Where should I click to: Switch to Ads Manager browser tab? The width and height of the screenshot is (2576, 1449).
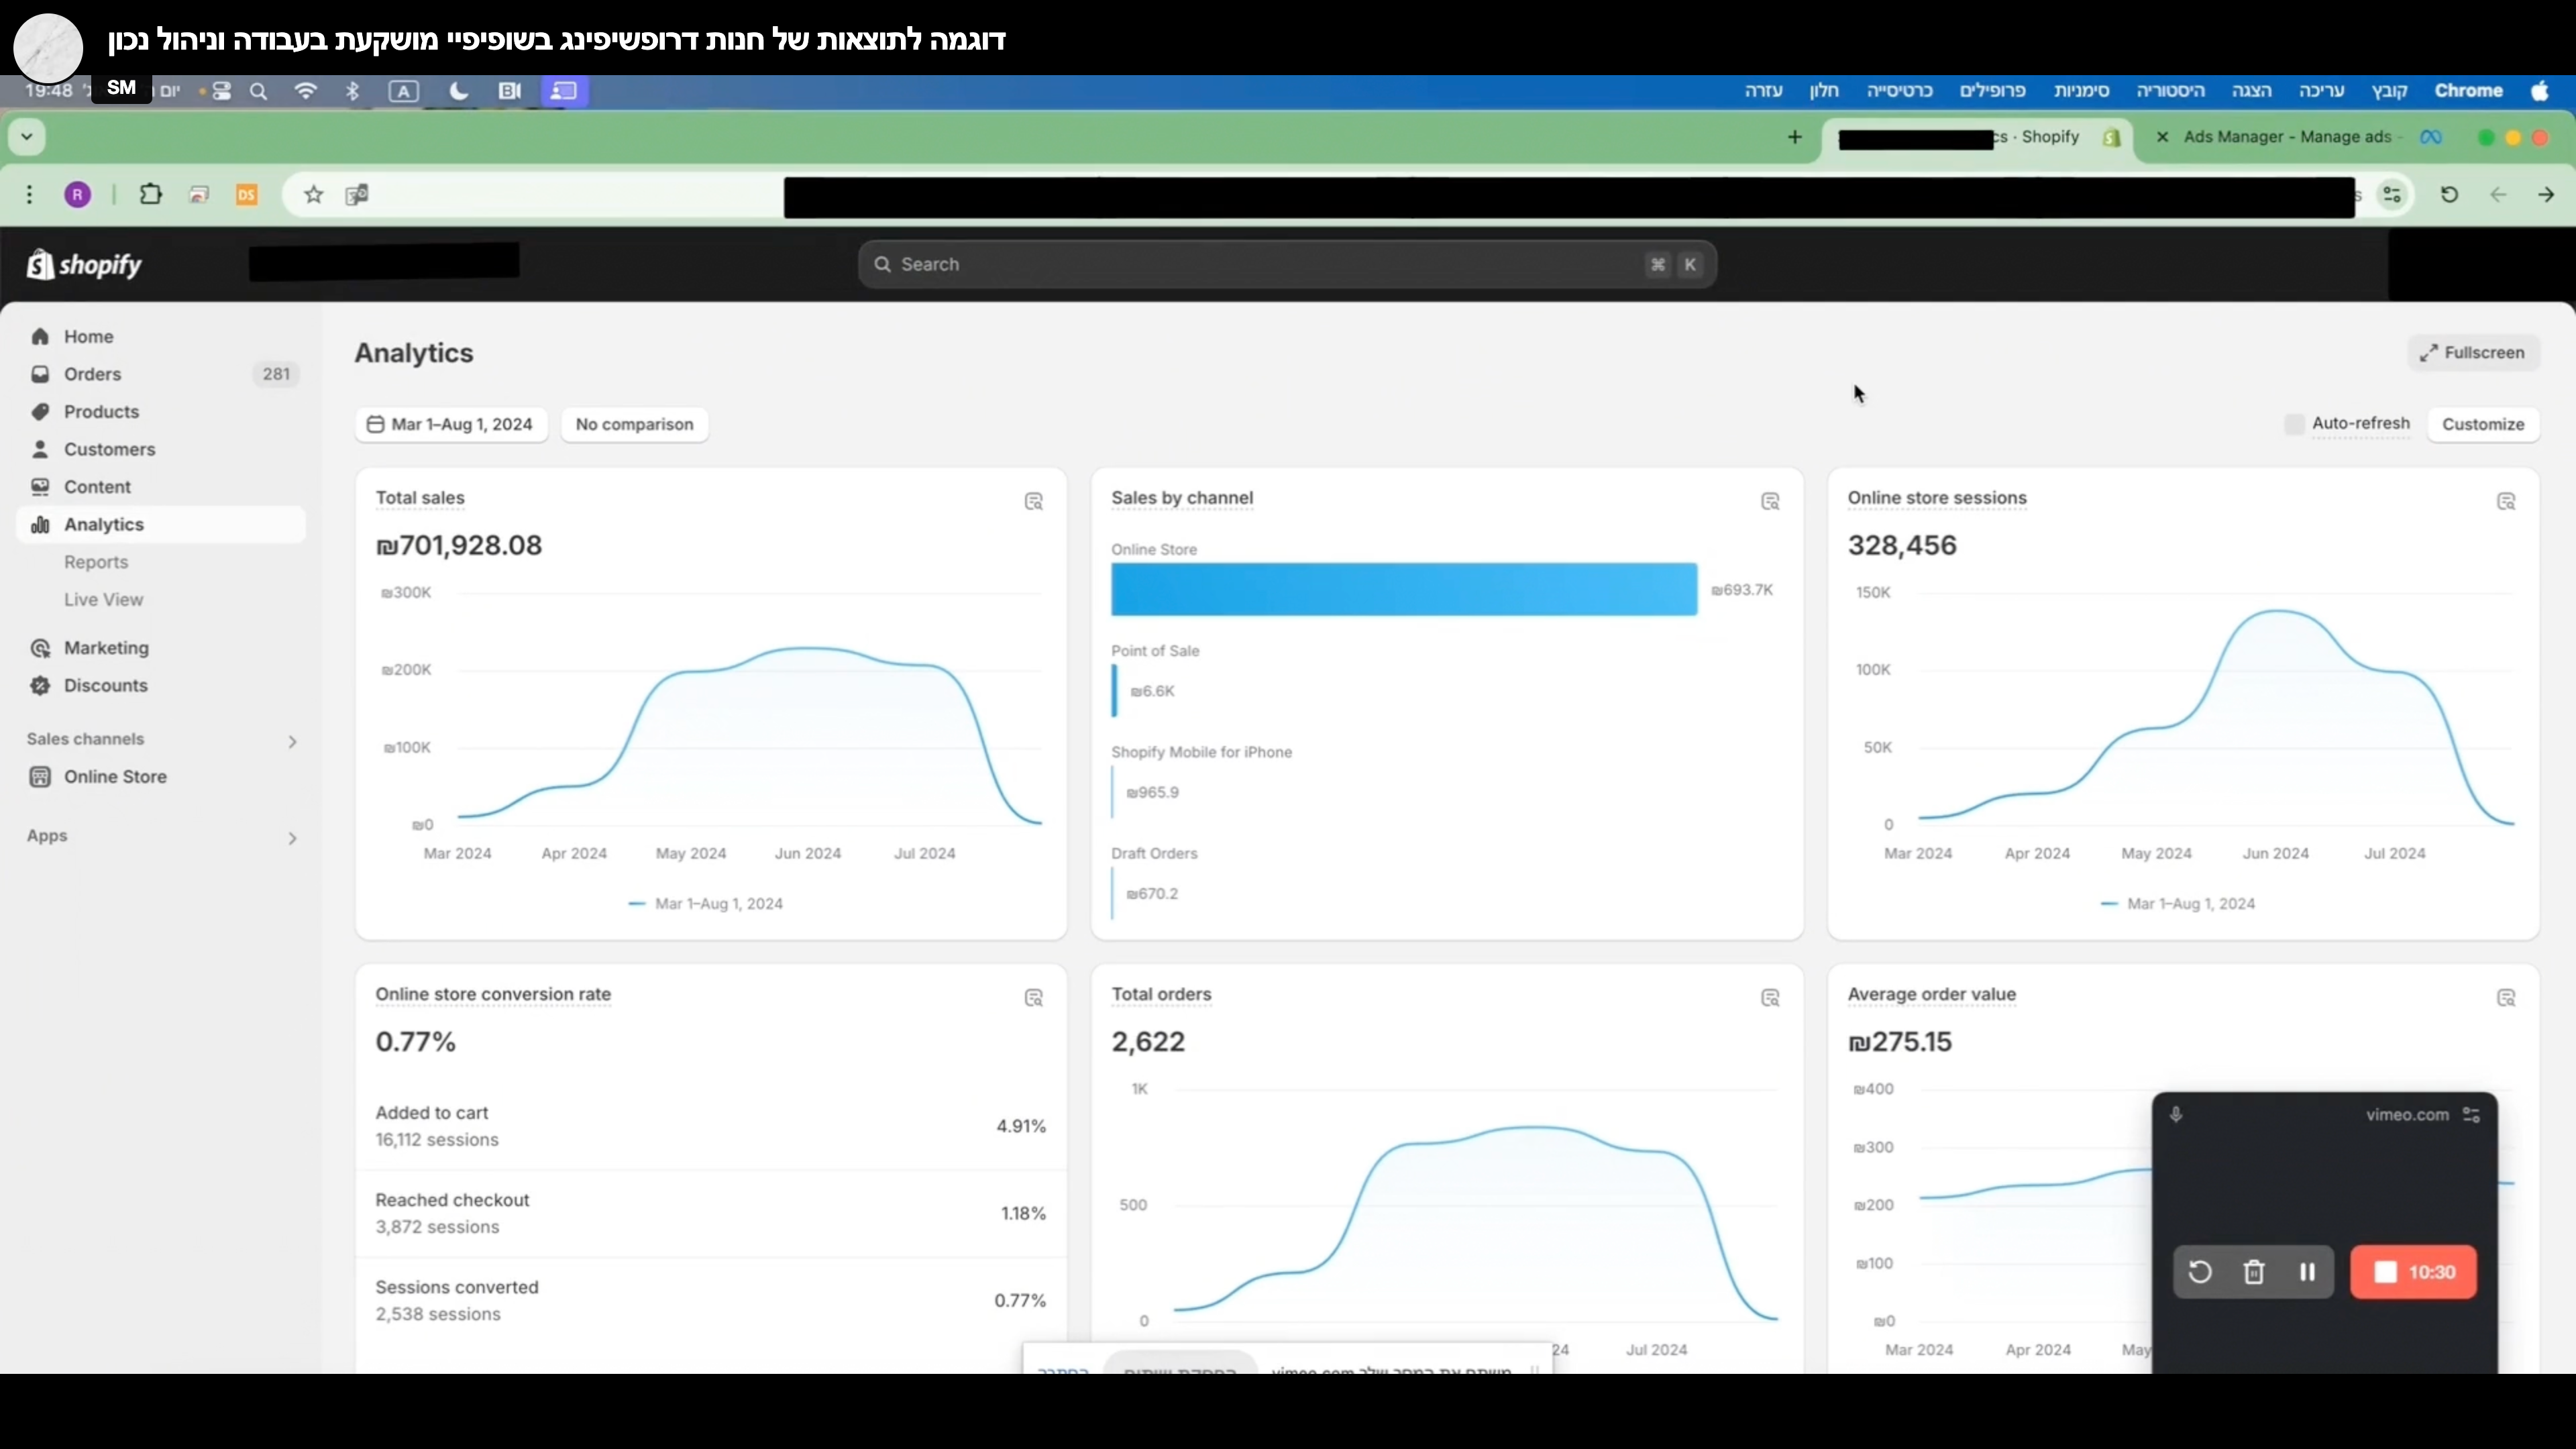[2290, 137]
